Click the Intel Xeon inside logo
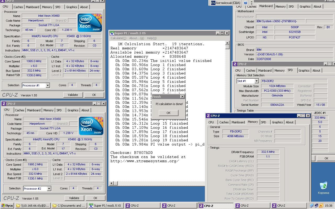 (x=90, y=23)
